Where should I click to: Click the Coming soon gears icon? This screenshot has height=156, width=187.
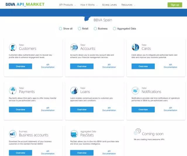point(137,132)
